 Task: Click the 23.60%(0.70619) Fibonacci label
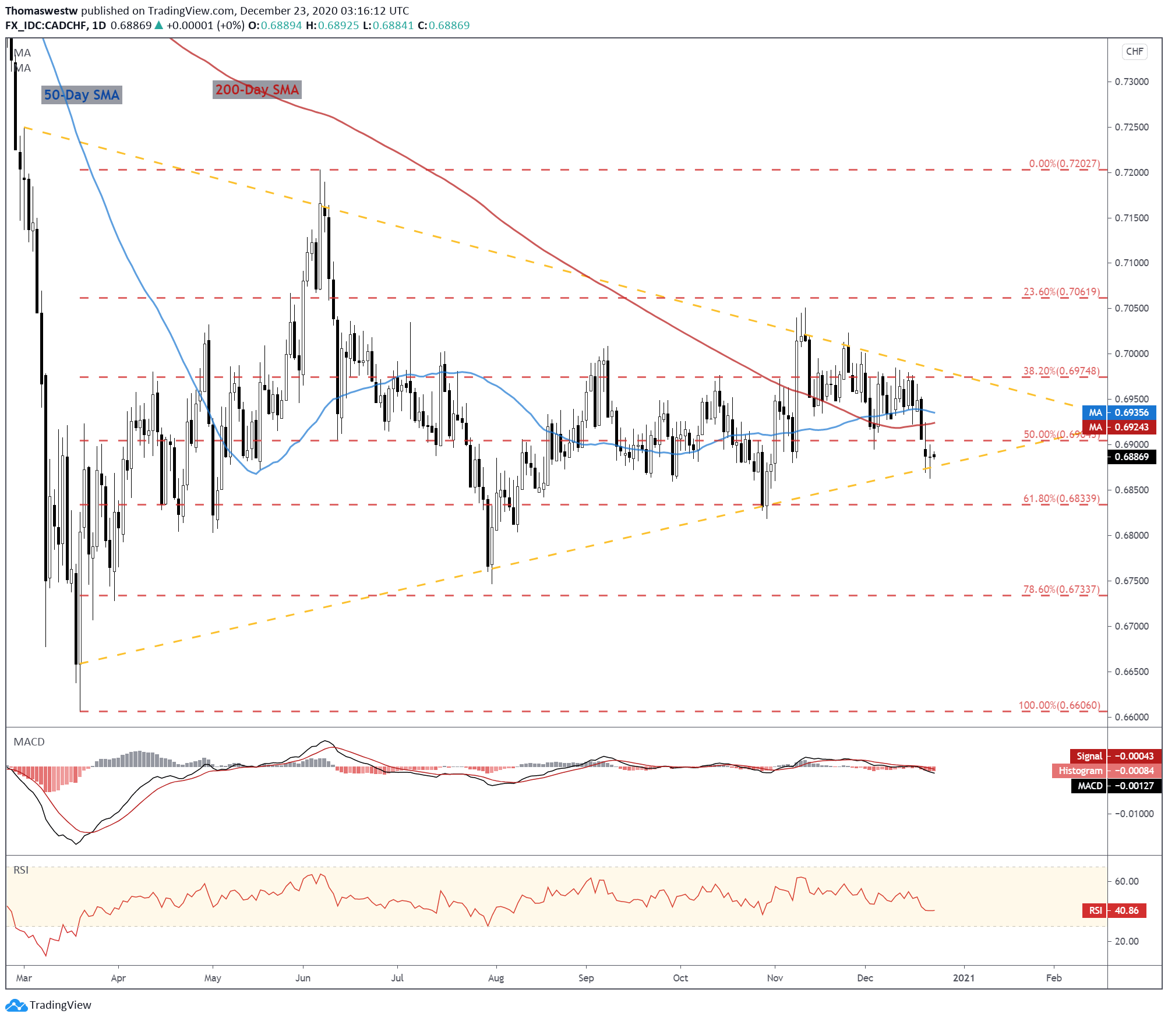[1061, 292]
